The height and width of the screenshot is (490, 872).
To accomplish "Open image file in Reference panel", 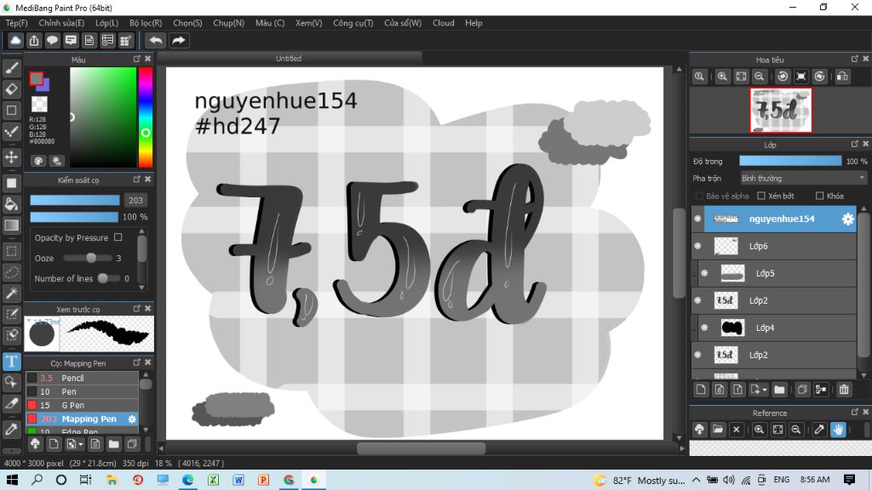I will (718, 430).
